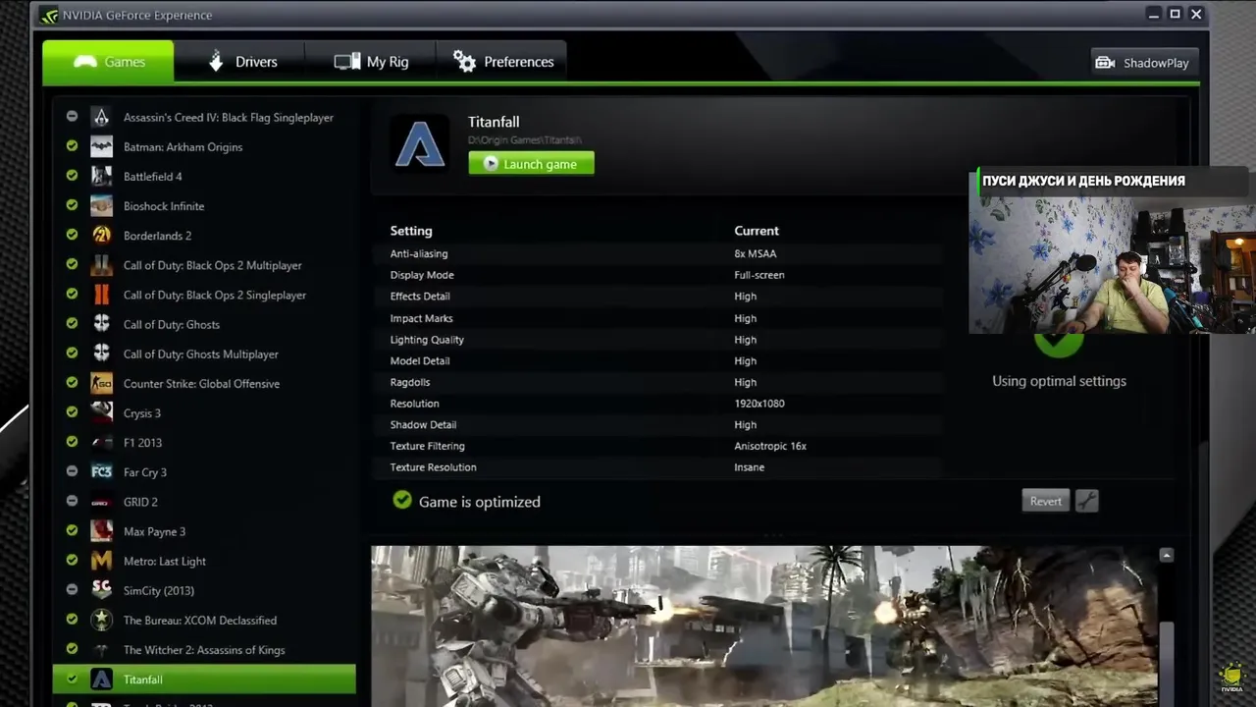Click the ShadowPlay camera icon
This screenshot has width=1256, height=707.
click(x=1105, y=62)
